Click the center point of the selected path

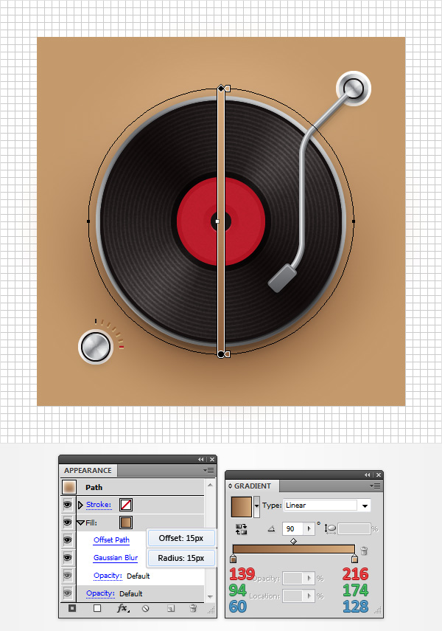(217, 221)
